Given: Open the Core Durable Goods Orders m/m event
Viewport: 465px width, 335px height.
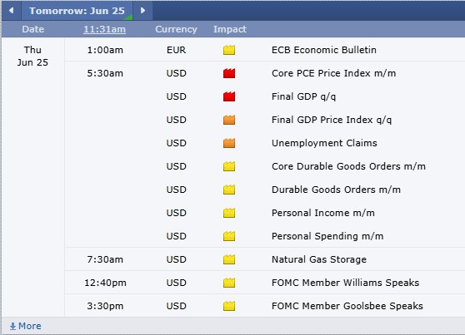Looking at the screenshot, I should (x=348, y=166).
